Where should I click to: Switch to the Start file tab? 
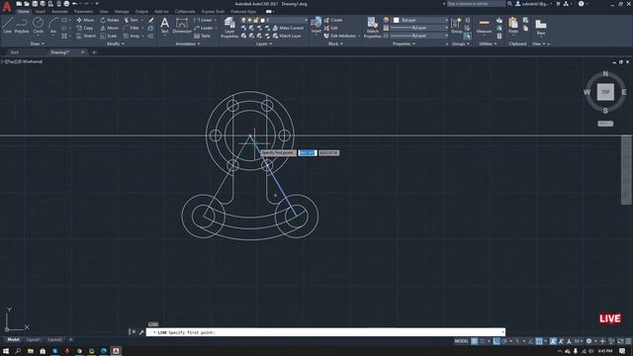pos(15,52)
